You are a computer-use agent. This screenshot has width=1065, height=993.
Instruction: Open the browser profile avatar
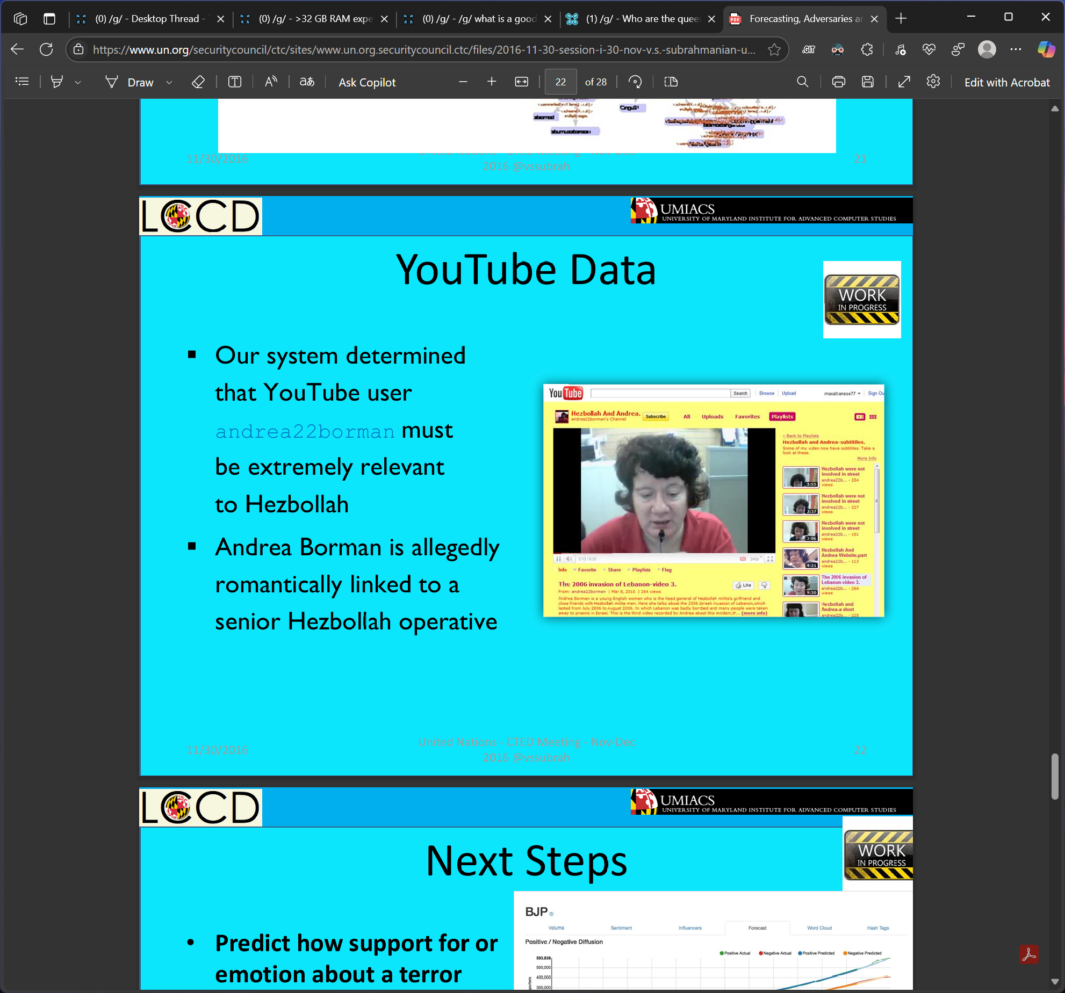click(987, 49)
